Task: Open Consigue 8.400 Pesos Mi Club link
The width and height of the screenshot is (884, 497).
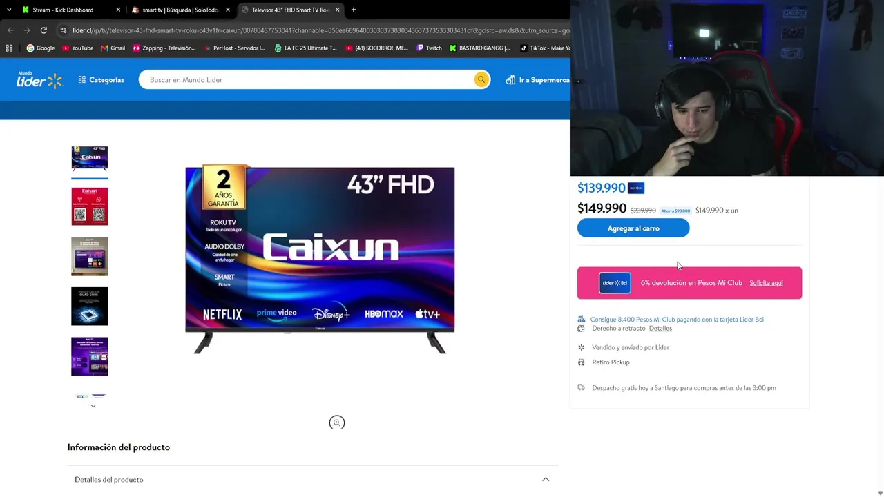Action: point(677,320)
